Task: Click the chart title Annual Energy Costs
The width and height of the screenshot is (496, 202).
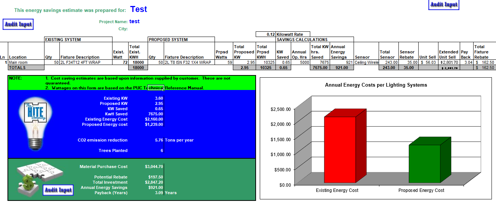Action: [376, 85]
